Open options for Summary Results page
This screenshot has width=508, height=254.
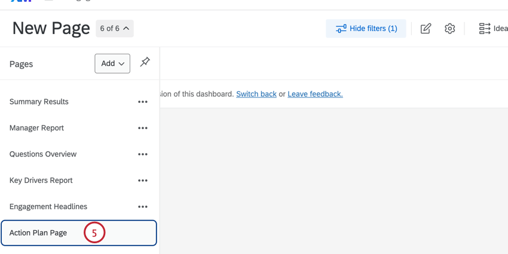coord(143,102)
